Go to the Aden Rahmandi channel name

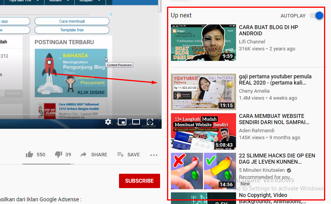tap(257, 131)
